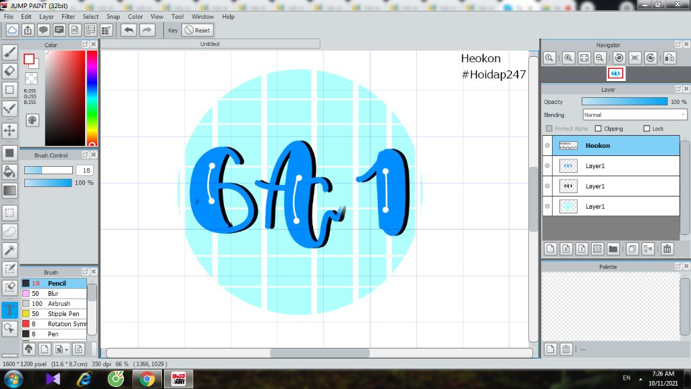
Task: Click the Reset button
Action: click(198, 30)
